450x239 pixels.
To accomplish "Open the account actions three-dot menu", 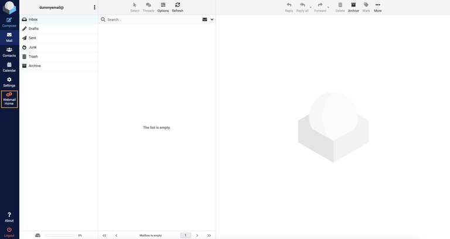I will [94, 8].
